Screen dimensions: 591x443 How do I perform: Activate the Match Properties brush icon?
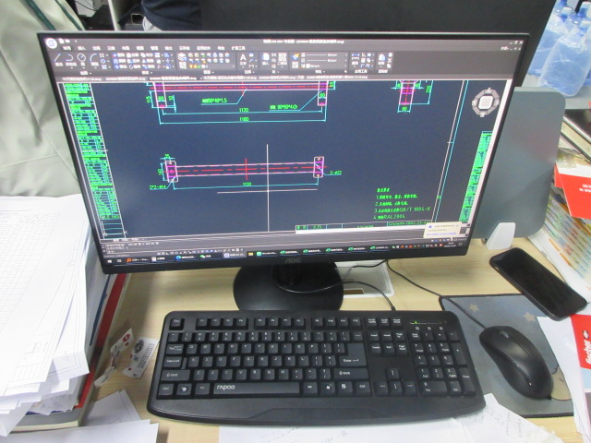click(x=295, y=57)
